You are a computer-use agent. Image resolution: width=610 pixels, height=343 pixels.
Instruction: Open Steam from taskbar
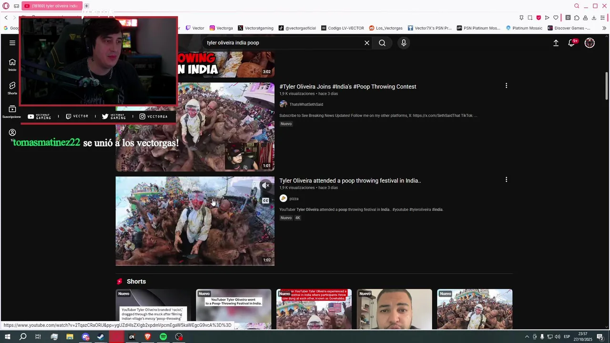tap(101, 337)
